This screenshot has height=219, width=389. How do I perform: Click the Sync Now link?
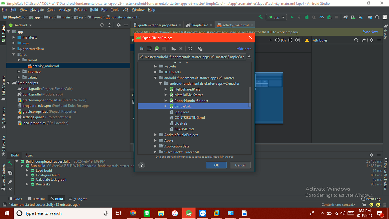click(x=370, y=32)
